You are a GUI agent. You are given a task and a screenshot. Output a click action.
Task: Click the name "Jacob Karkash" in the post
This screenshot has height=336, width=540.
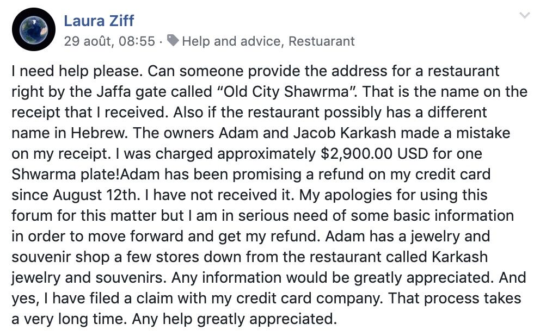pyautogui.click(x=345, y=133)
